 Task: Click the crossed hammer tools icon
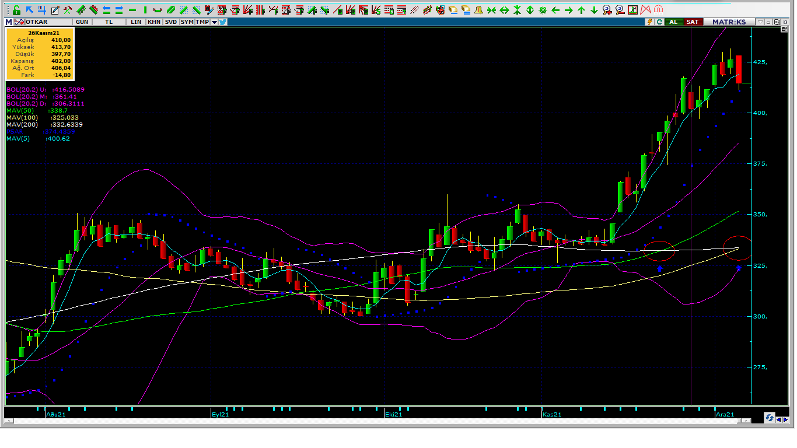[68, 10]
